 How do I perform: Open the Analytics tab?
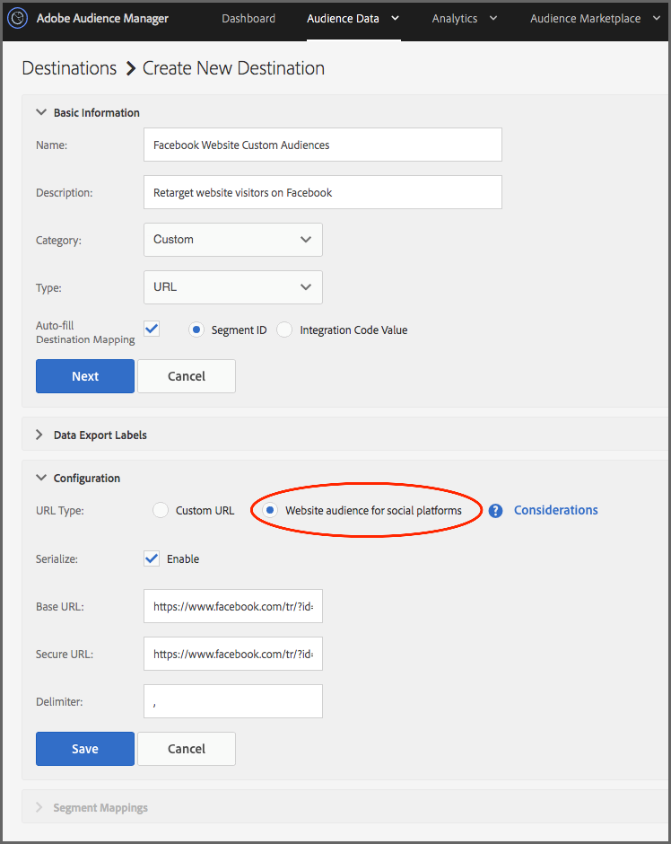pyautogui.click(x=455, y=18)
